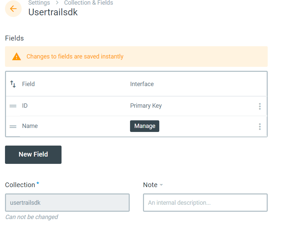Navigate to Collection & Fields via breadcrumb
This screenshot has width=283, height=232.
point(88,3)
